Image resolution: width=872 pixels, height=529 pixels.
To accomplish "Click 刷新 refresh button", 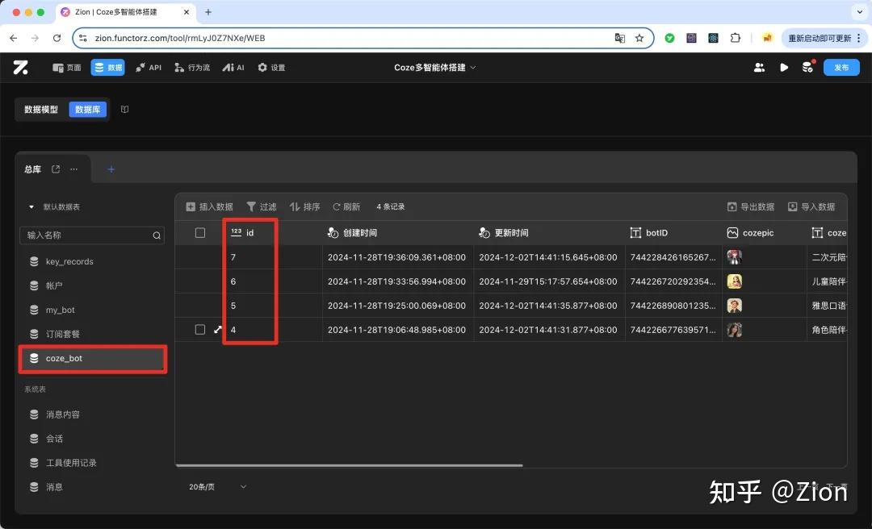I will pyautogui.click(x=346, y=206).
